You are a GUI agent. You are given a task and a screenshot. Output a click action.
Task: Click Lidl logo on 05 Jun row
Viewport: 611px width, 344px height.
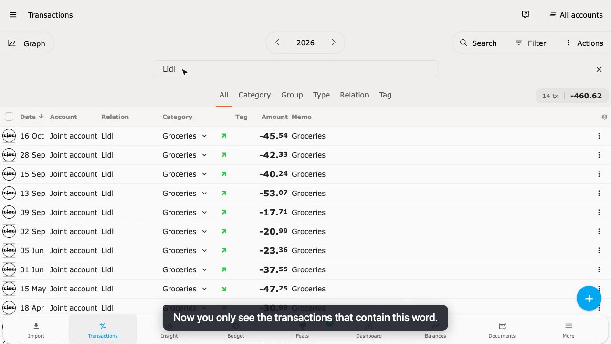tap(9, 250)
